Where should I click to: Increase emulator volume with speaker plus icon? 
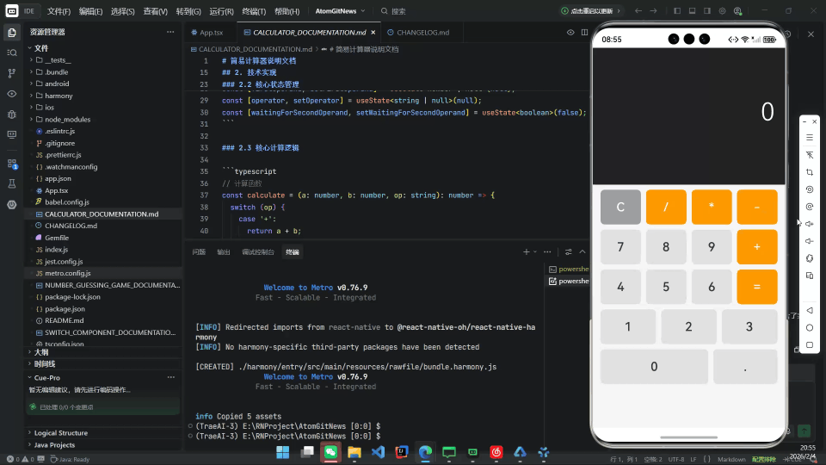tap(810, 224)
